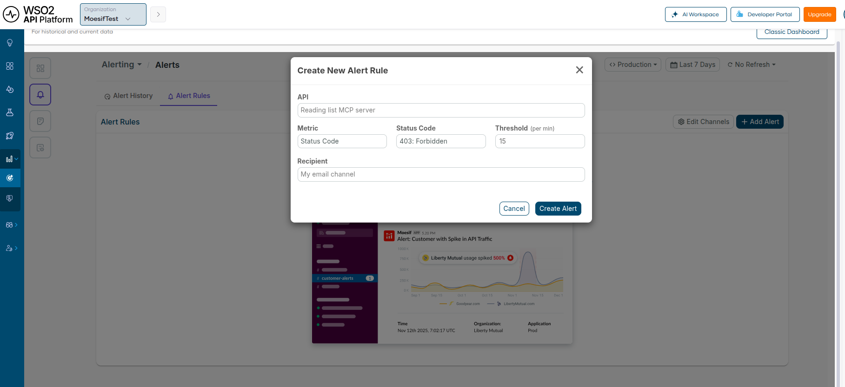Image resolution: width=845 pixels, height=387 pixels.
Task: Click the Create New Alert Rule title
Action: (342, 71)
